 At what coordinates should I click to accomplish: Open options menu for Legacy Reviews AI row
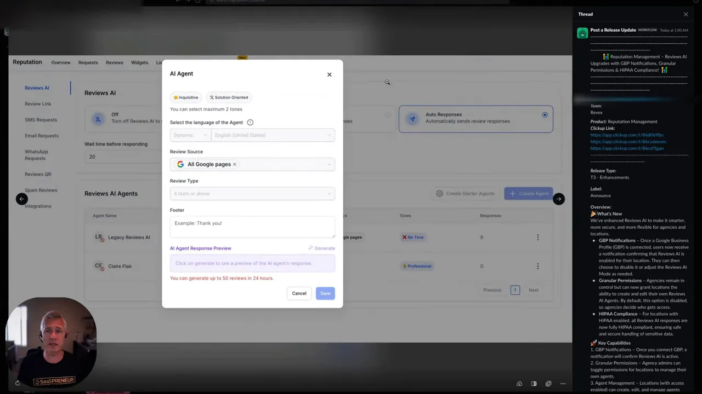pyautogui.click(x=537, y=237)
